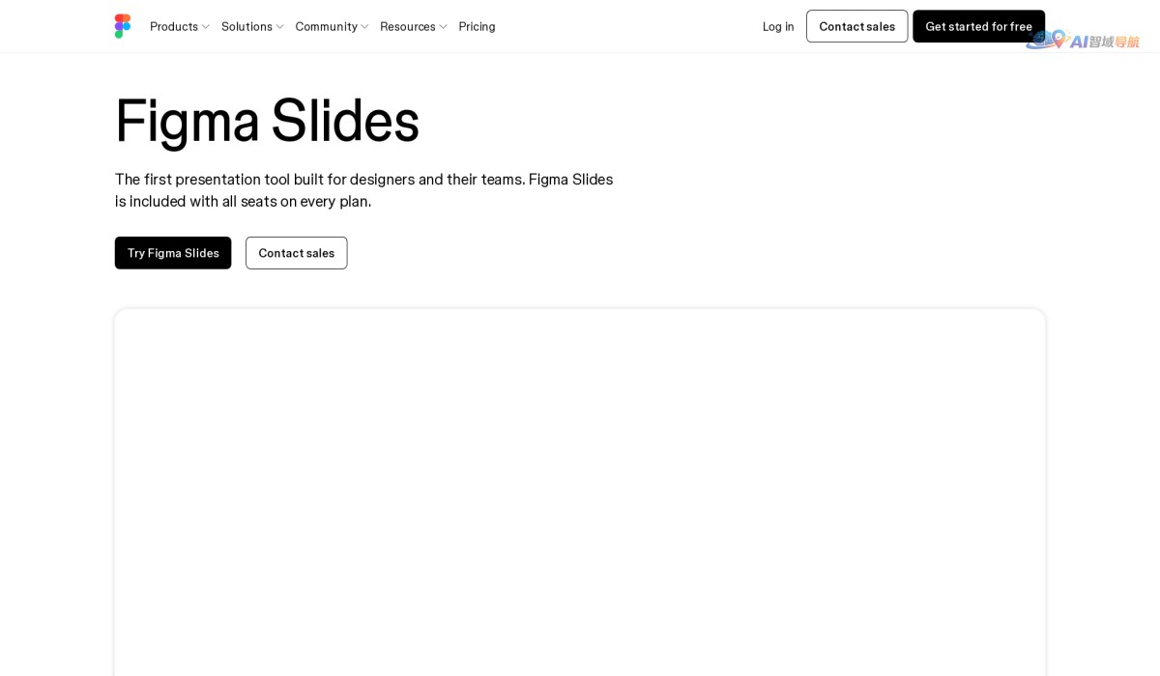Select Pricing in the navigation bar
The height and width of the screenshot is (676, 1160).
click(477, 26)
